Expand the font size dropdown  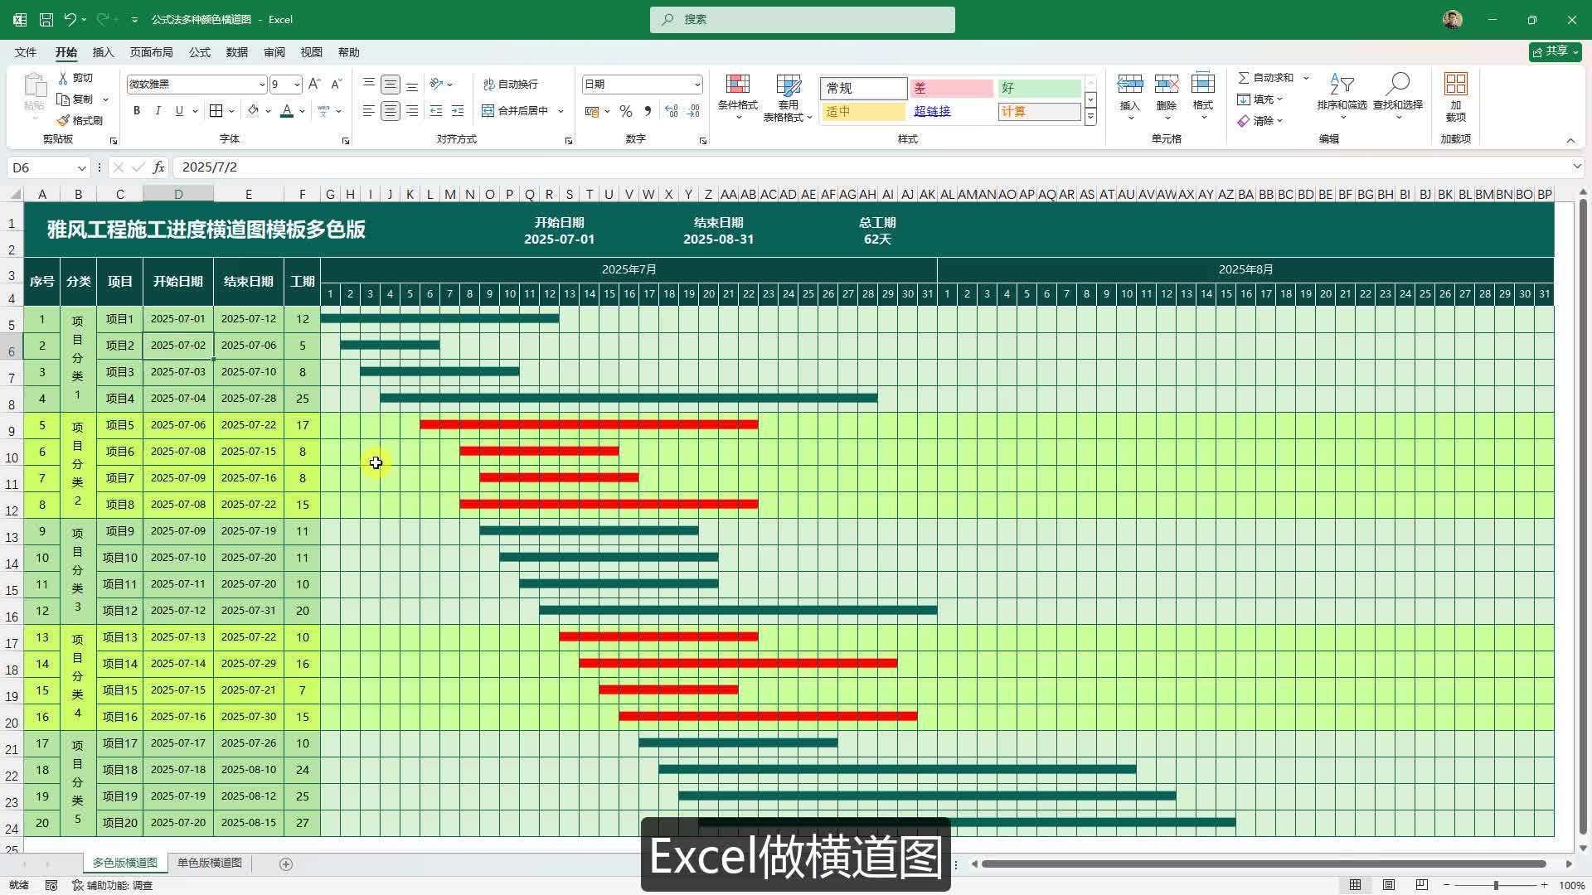[x=297, y=84]
